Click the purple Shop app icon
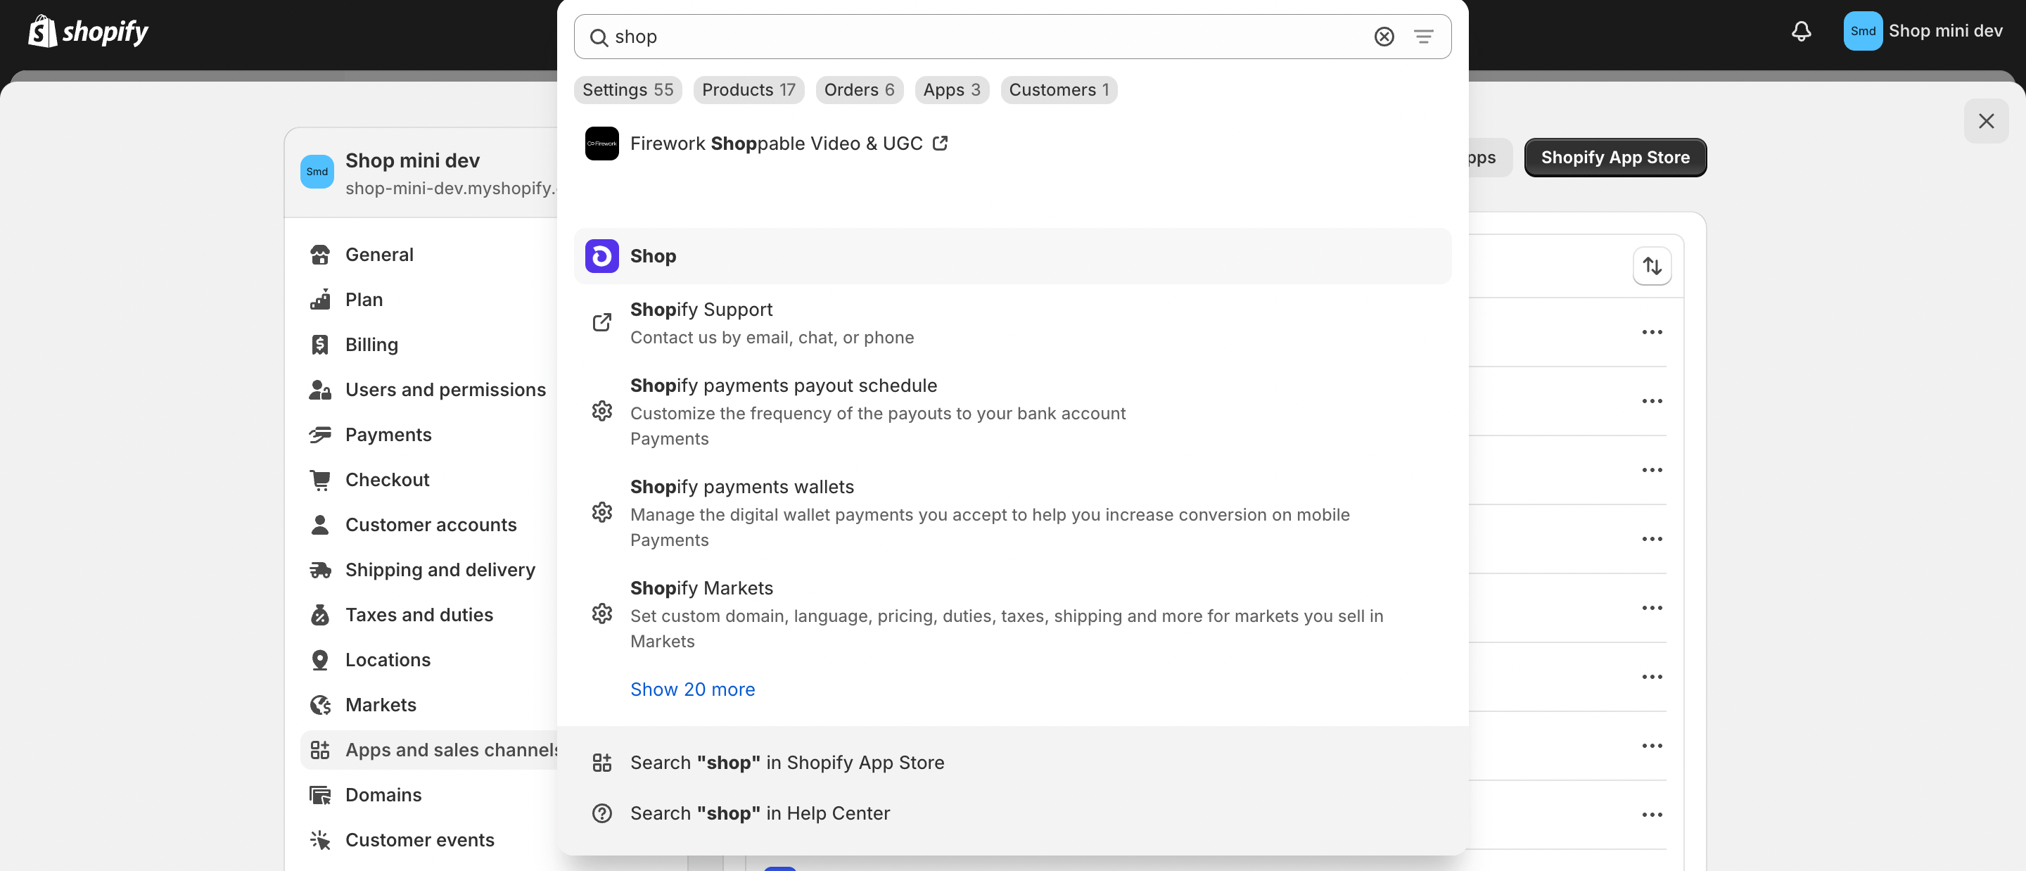 [601, 257]
